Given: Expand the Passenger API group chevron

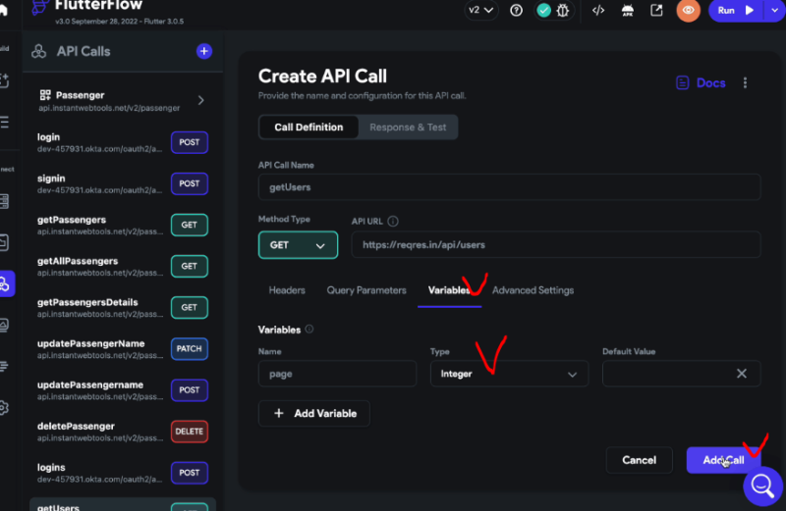Looking at the screenshot, I should (x=200, y=100).
